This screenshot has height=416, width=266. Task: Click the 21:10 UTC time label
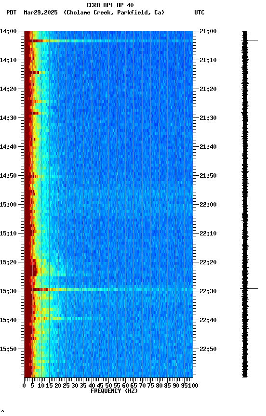tap(208, 60)
